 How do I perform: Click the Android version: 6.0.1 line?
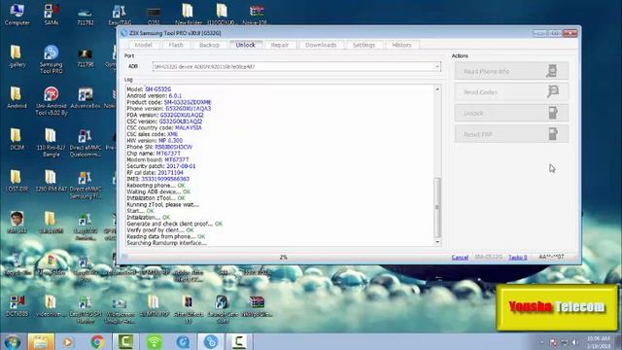pyautogui.click(x=154, y=95)
